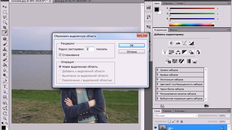232x130 pixels.
Task: Click the color spectrum ramp bar
Action: (192, 25)
